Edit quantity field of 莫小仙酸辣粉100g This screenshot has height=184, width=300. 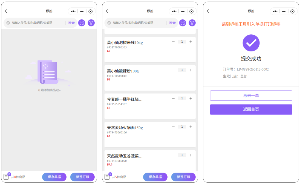(182, 70)
